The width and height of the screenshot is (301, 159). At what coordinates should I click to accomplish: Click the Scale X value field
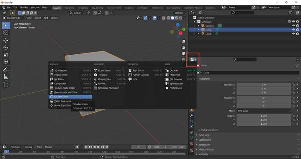(x=264, y=116)
